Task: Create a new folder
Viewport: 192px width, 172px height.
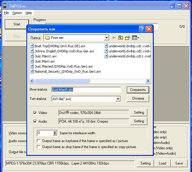Action: click(128, 38)
